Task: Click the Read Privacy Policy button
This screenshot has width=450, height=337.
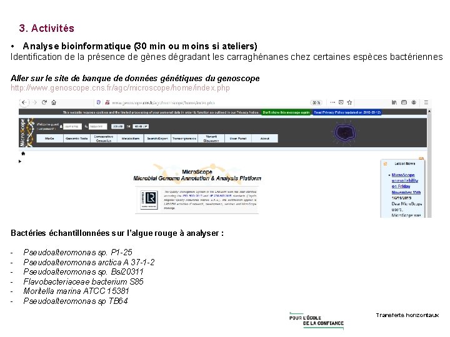Action: coord(347,112)
